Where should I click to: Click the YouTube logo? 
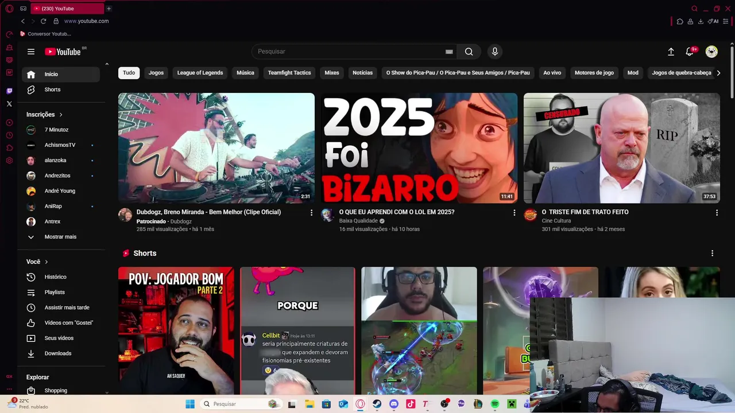(63, 52)
